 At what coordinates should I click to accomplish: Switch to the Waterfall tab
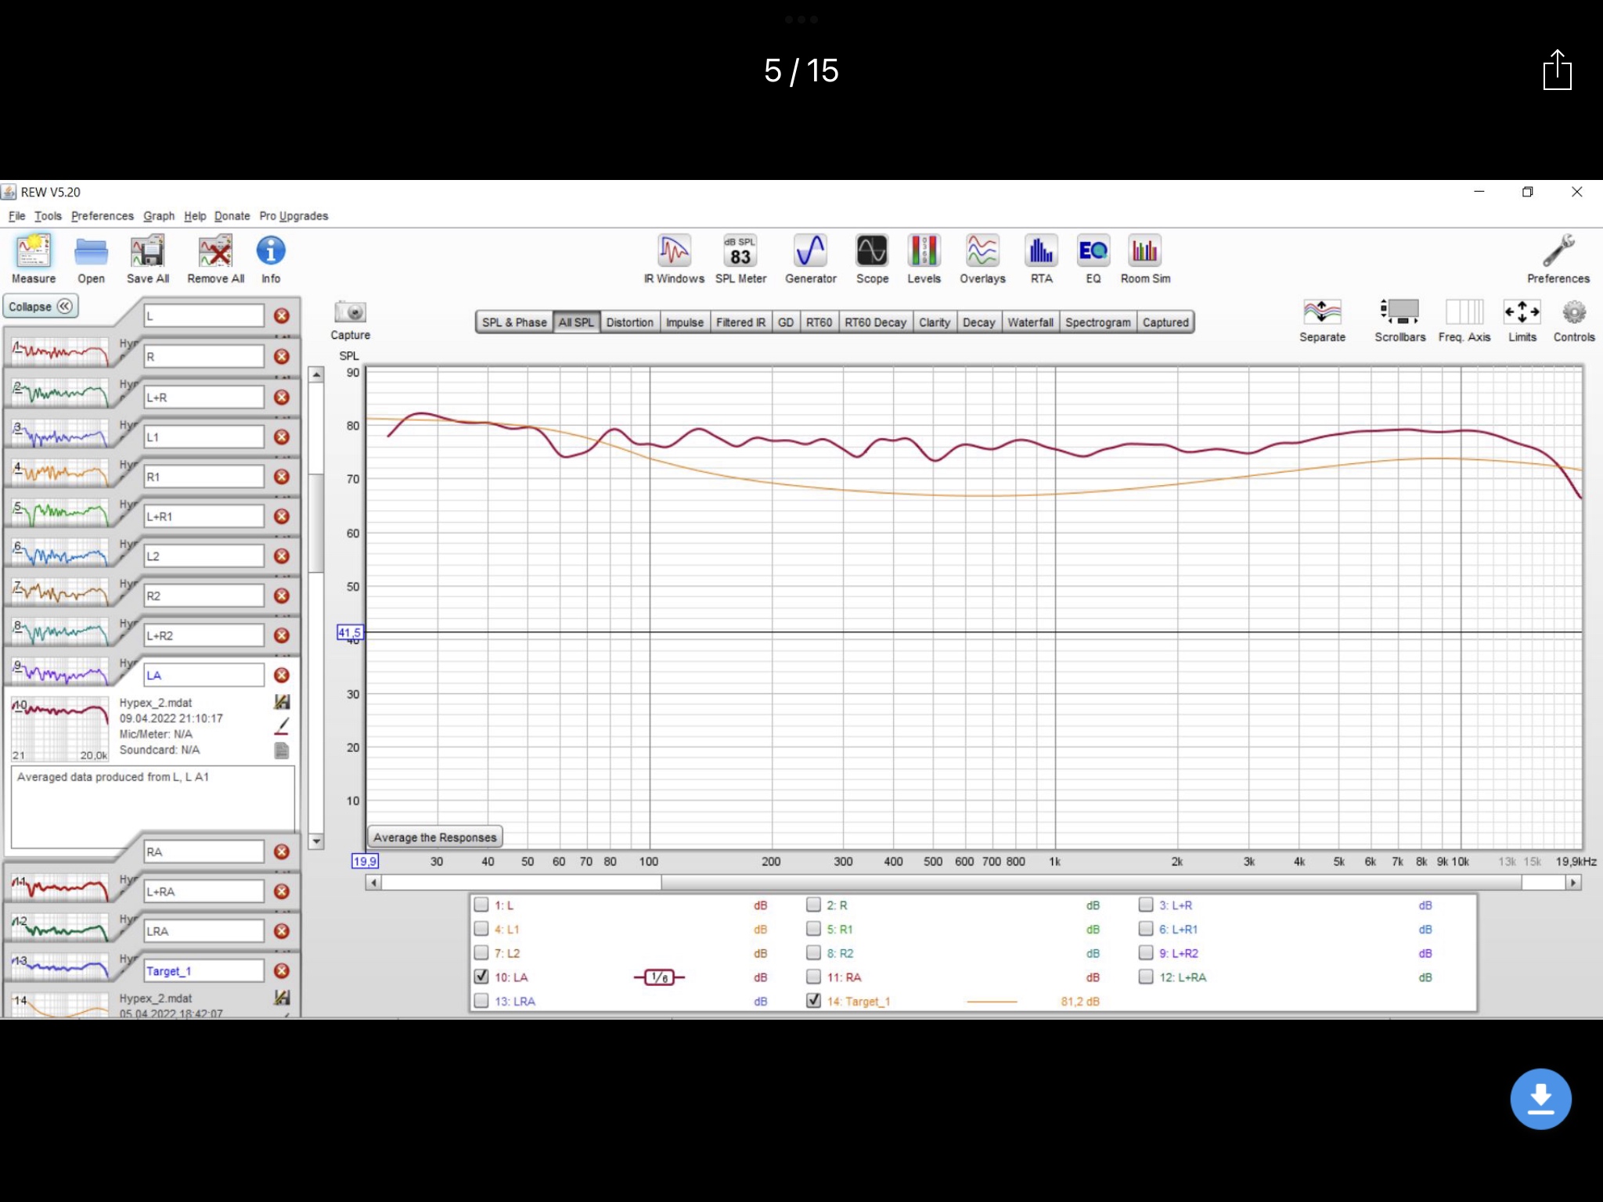[1030, 322]
